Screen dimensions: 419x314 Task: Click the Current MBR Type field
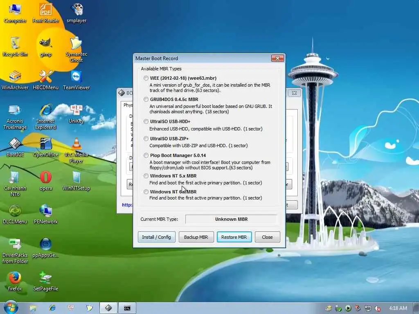[x=232, y=219]
